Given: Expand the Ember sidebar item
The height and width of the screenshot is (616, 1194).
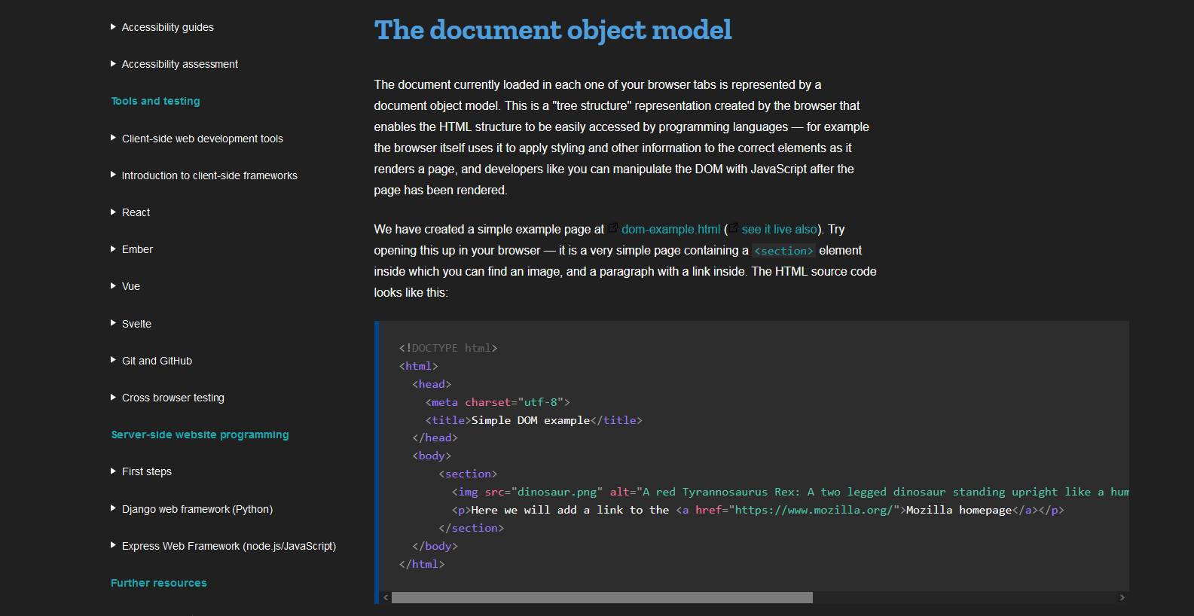Looking at the screenshot, I should (132, 249).
